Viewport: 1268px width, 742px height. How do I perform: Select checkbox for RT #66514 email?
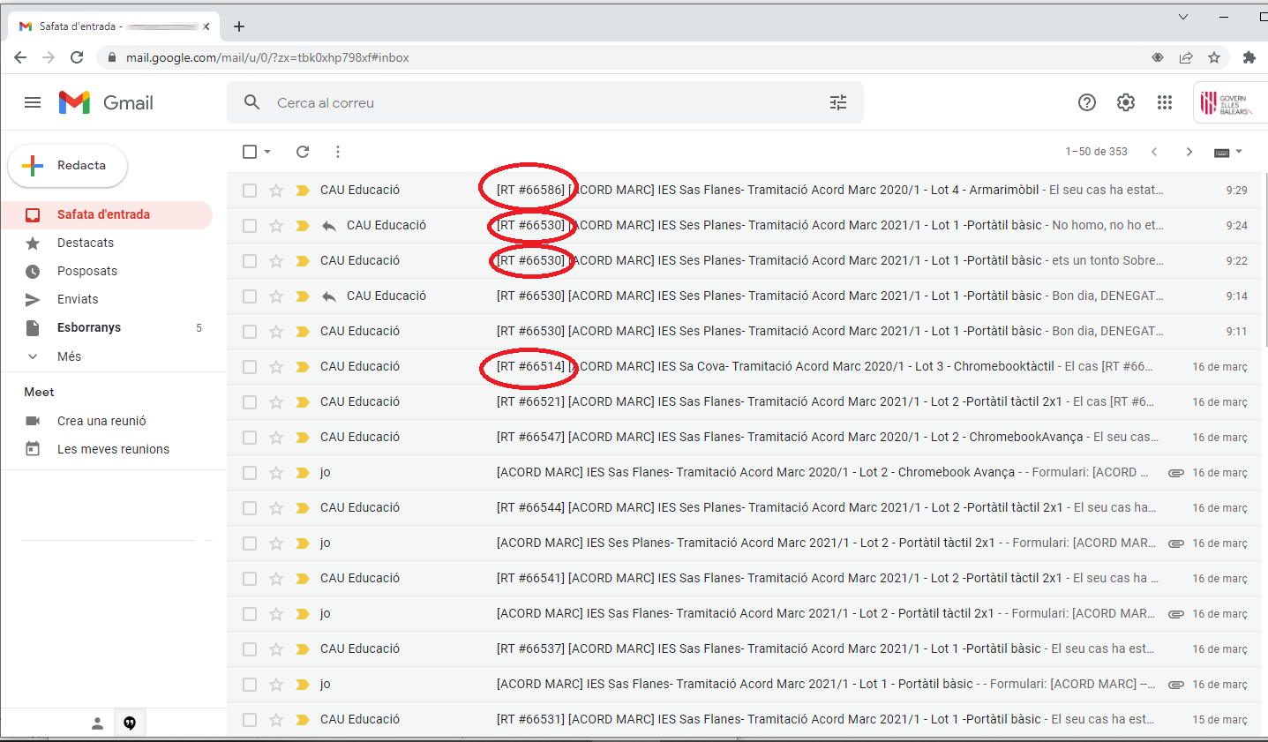coord(250,367)
